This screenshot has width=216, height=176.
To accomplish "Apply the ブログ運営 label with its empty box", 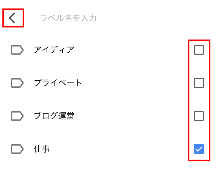I will coord(199,116).
